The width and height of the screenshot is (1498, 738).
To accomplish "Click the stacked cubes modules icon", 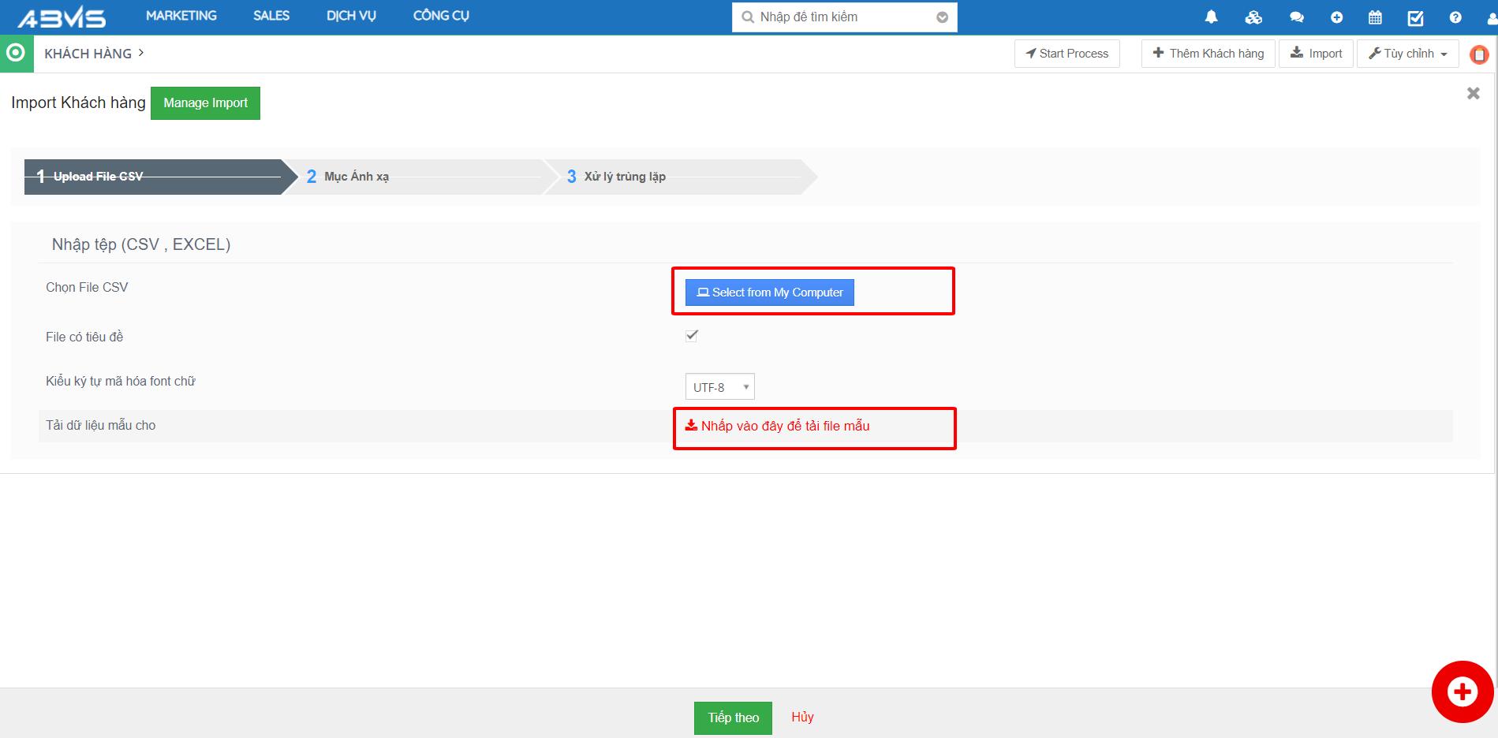I will (1253, 17).
